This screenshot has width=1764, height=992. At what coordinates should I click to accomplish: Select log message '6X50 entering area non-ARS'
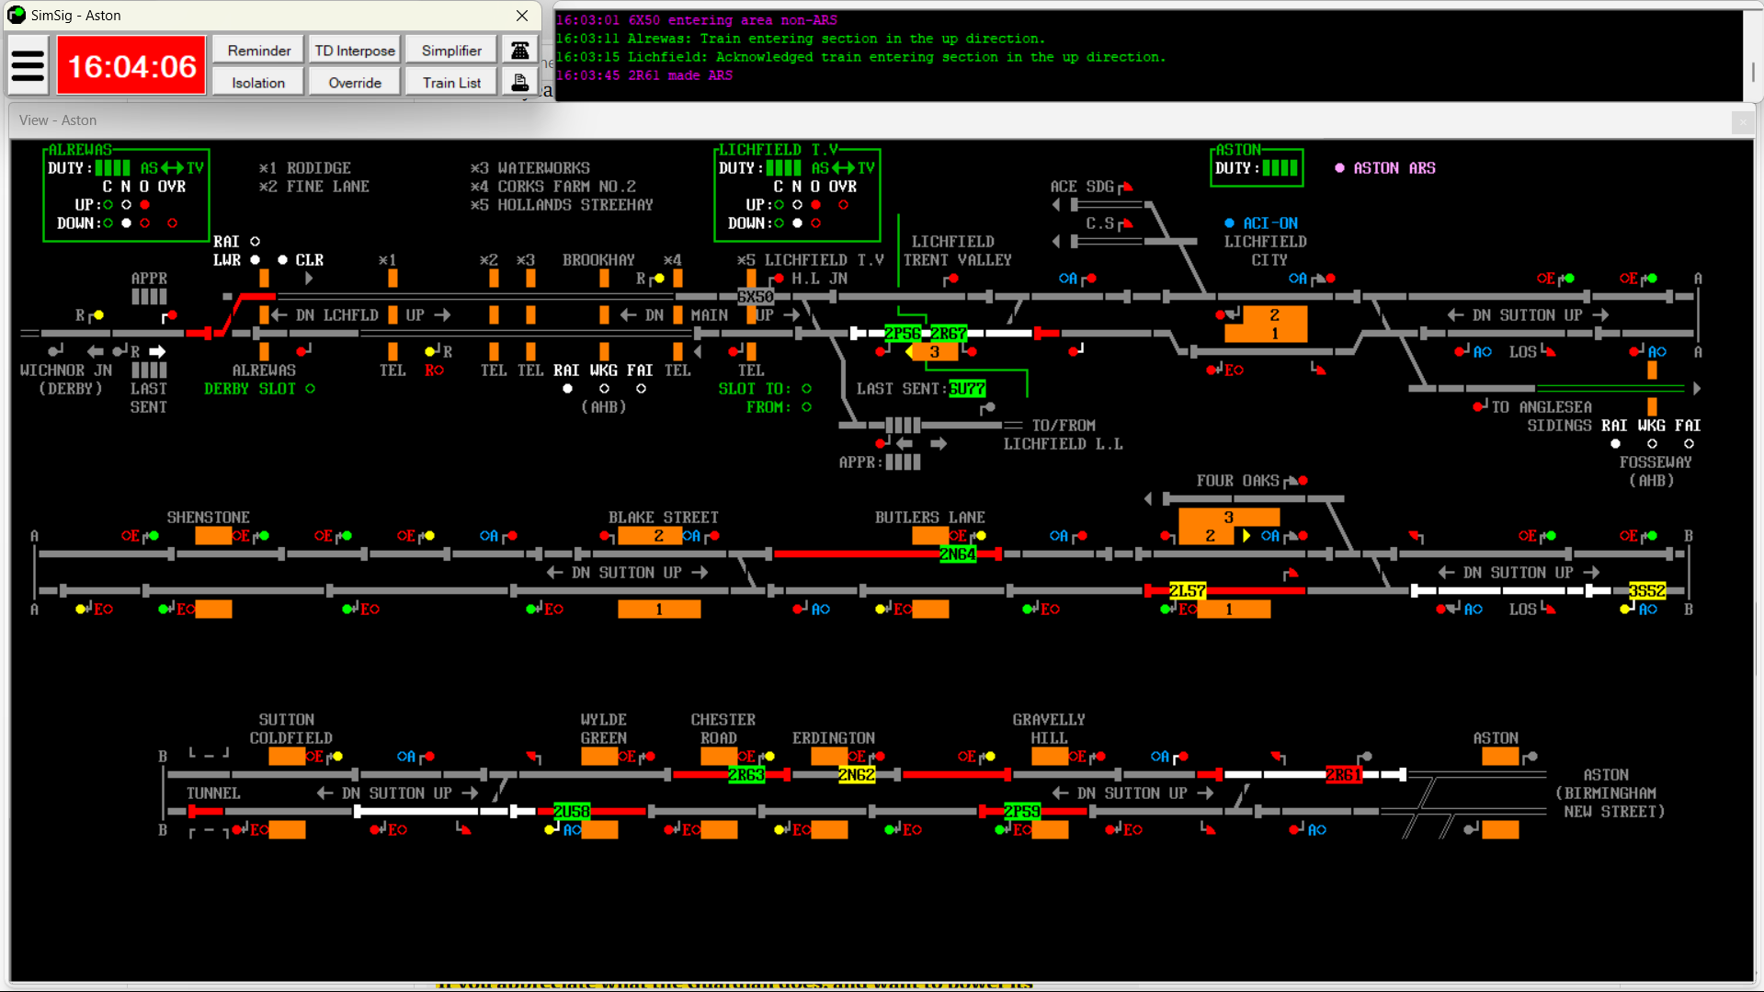pos(696,20)
